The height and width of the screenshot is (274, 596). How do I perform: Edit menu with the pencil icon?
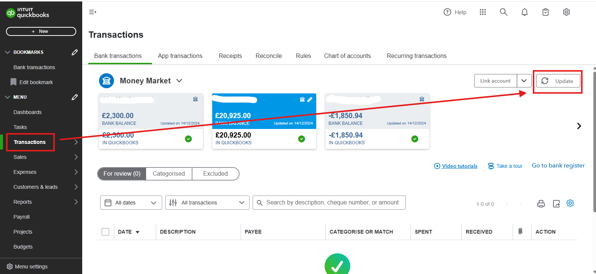(75, 97)
